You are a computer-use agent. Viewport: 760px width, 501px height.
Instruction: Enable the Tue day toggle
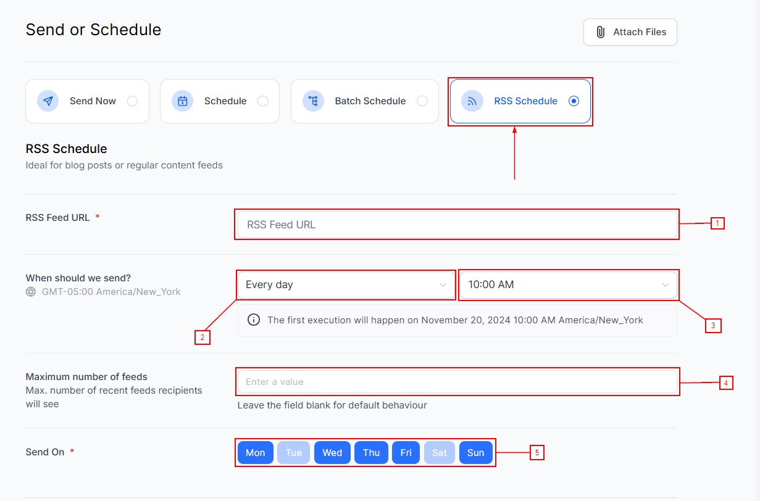(x=294, y=453)
